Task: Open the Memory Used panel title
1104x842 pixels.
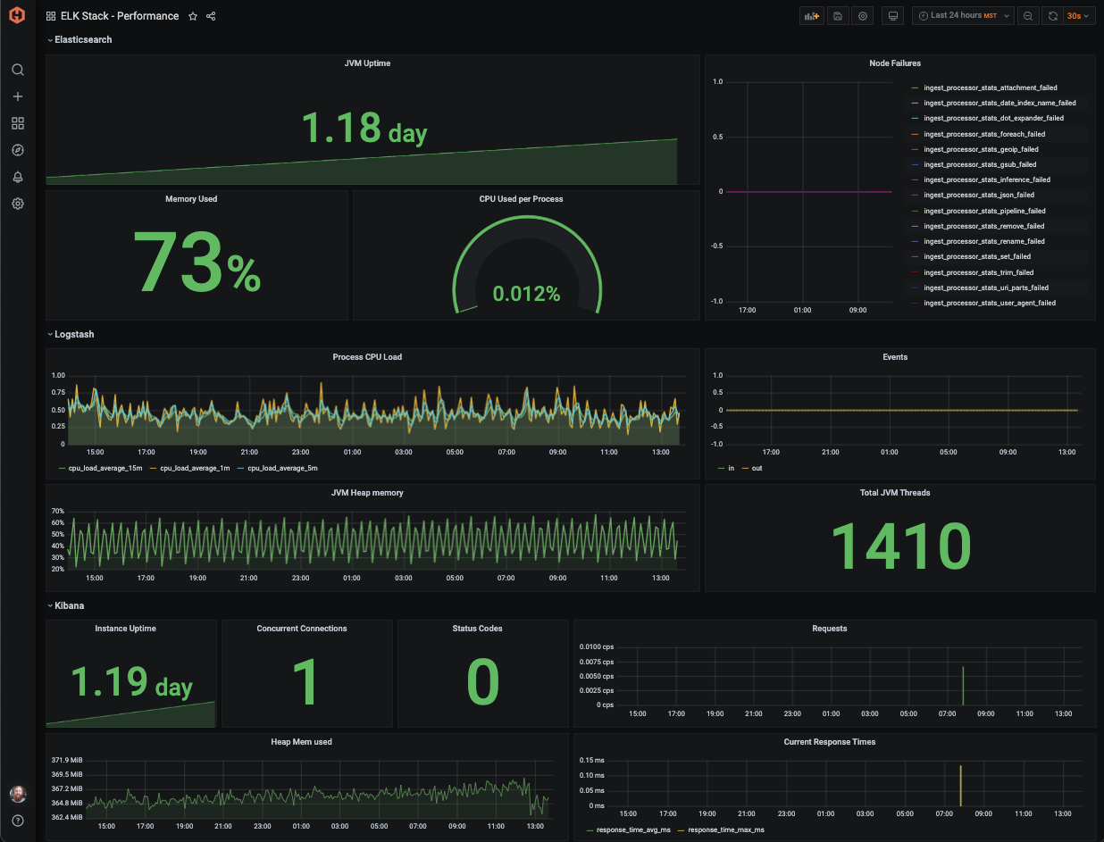Action: click(191, 199)
